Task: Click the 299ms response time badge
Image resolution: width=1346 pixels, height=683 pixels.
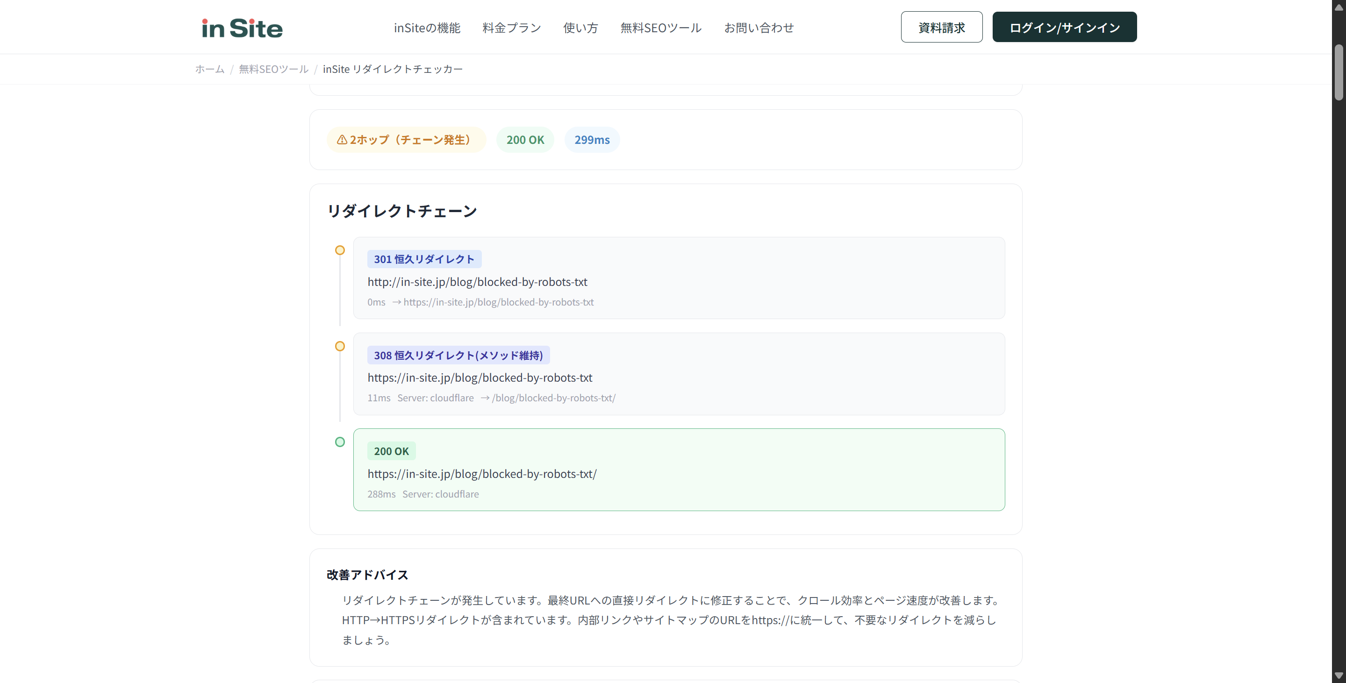Action: (592, 139)
